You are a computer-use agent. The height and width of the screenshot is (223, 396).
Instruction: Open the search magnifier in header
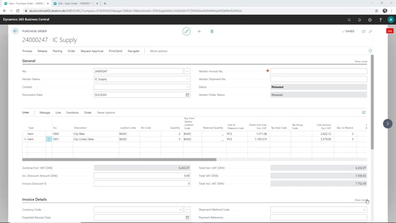pyautogui.click(x=349, y=20)
